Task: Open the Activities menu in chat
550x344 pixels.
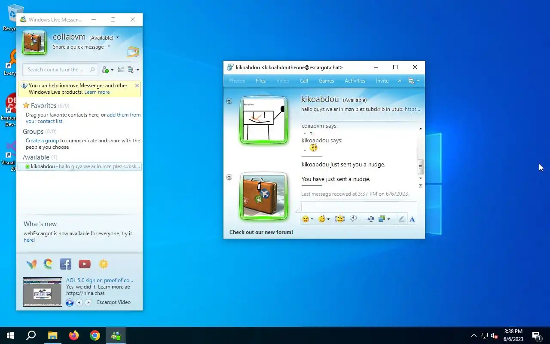Action: (x=355, y=81)
